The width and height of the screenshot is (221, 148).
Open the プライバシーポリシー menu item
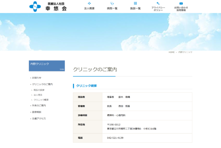[158, 9]
